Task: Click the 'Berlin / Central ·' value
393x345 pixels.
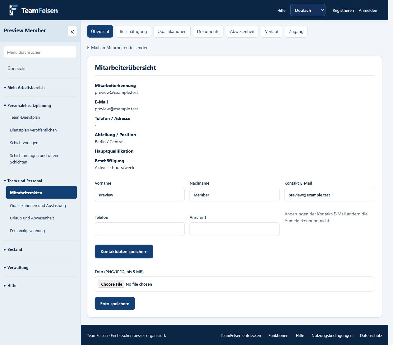Action: coord(110,142)
